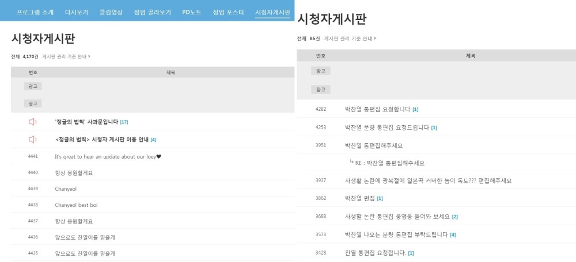Click the reply arrow icon before RE : 박찬열 통편집해주세요
Viewport: 576px width, 262px height.
[x=352, y=161]
